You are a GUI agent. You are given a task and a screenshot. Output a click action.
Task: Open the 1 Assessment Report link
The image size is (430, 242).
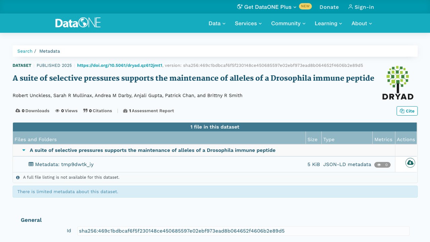(148, 111)
